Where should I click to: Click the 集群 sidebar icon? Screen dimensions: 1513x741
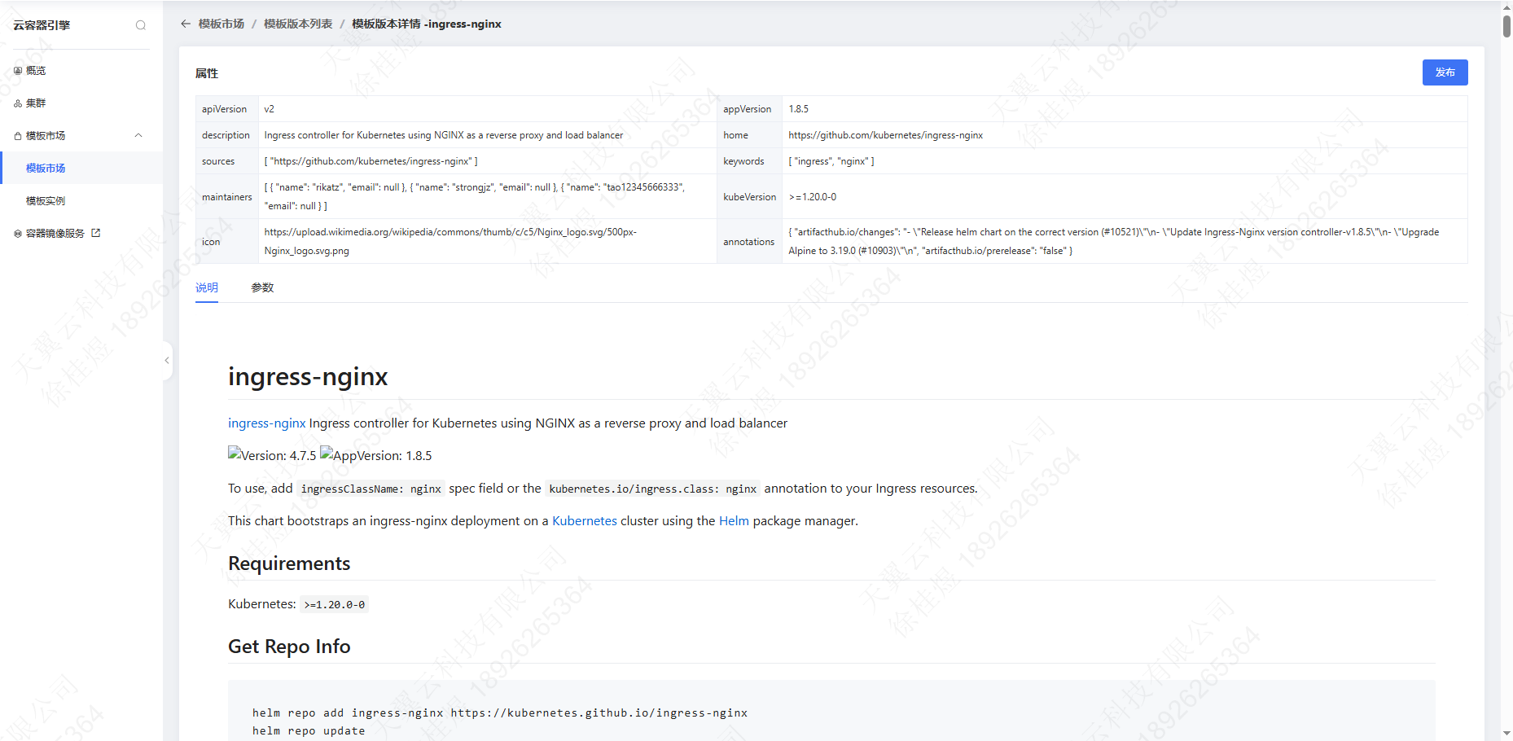tap(18, 103)
